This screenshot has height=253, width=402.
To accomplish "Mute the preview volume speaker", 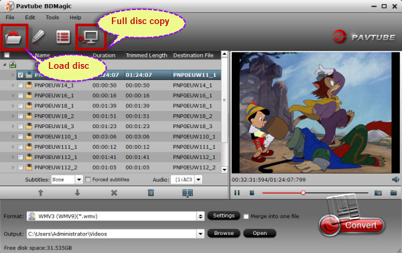I will click(x=395, y=180).
